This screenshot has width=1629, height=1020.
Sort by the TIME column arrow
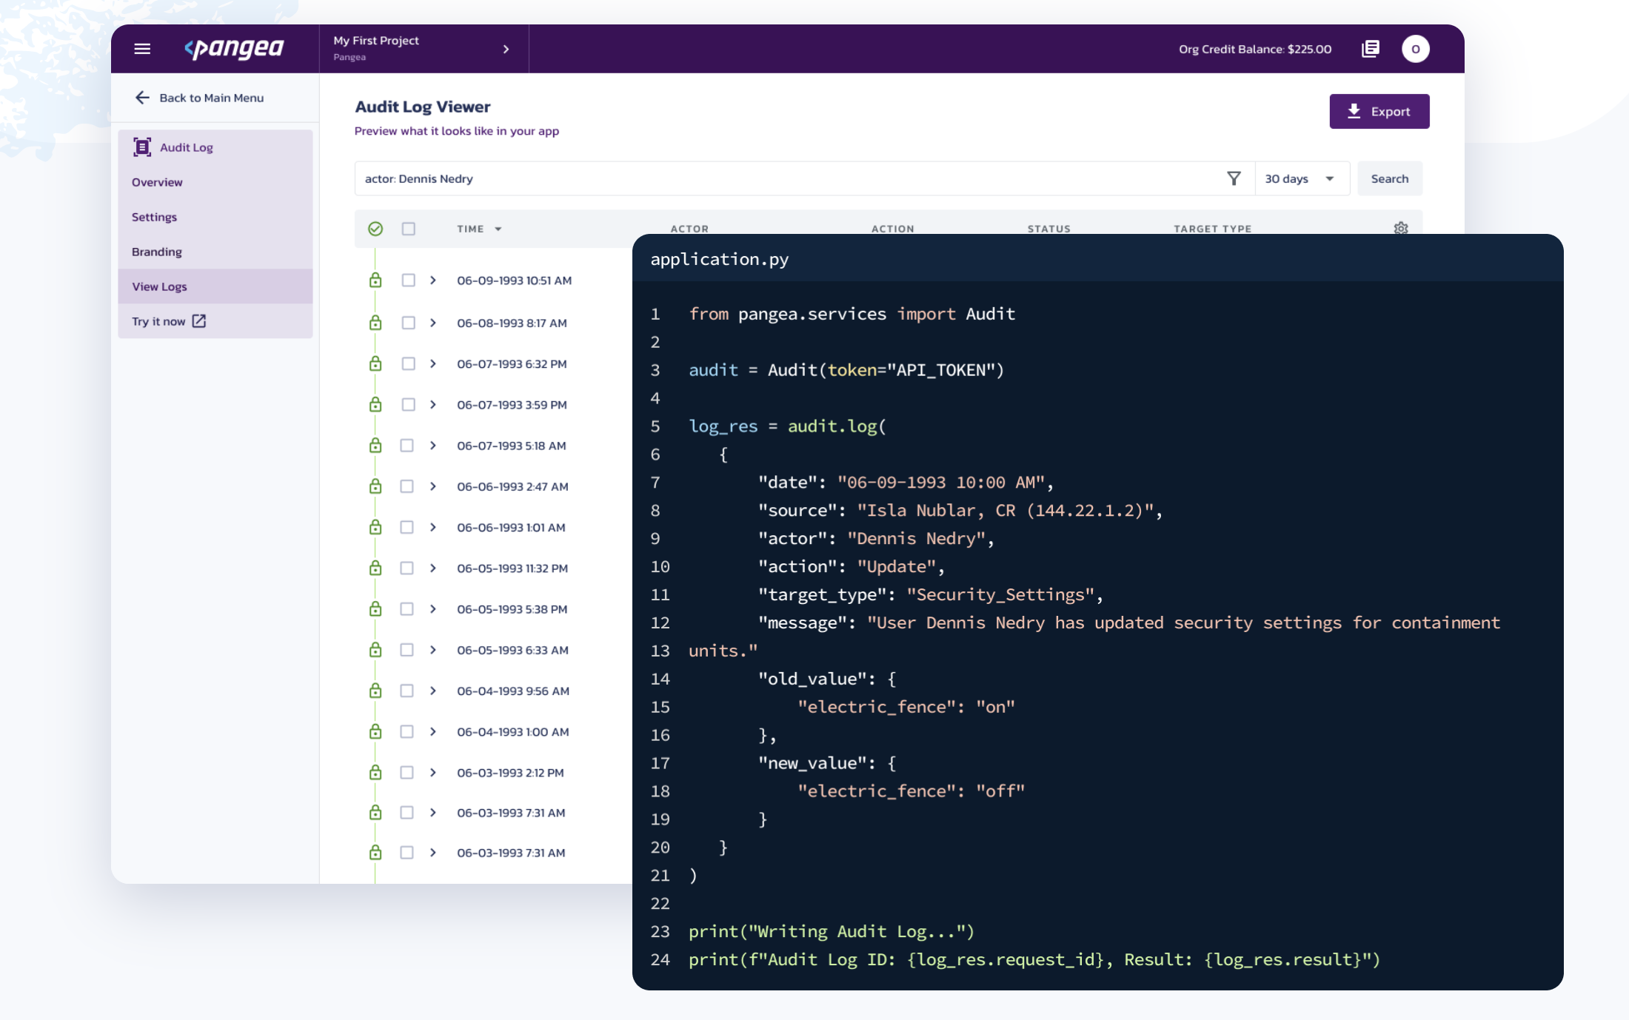click(x=498, y=229)
